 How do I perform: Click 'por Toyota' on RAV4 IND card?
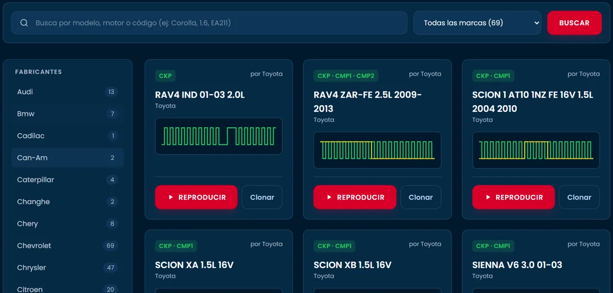(266, 74)
